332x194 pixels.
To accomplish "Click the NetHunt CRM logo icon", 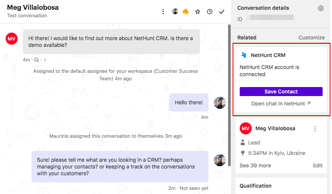I will 244,55.
